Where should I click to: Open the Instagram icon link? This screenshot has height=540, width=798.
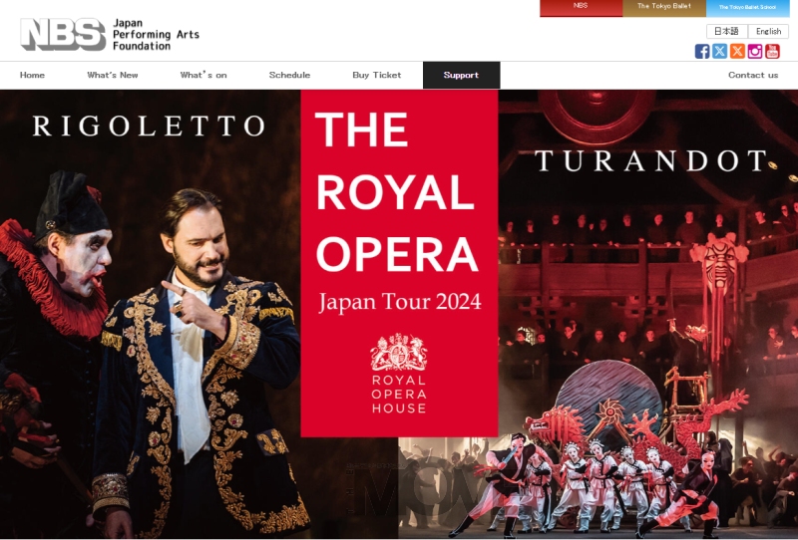pos(755,52)
